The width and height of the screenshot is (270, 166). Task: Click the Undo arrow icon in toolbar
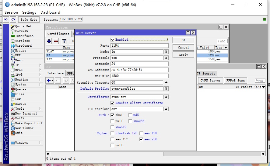tap(6, 19)
